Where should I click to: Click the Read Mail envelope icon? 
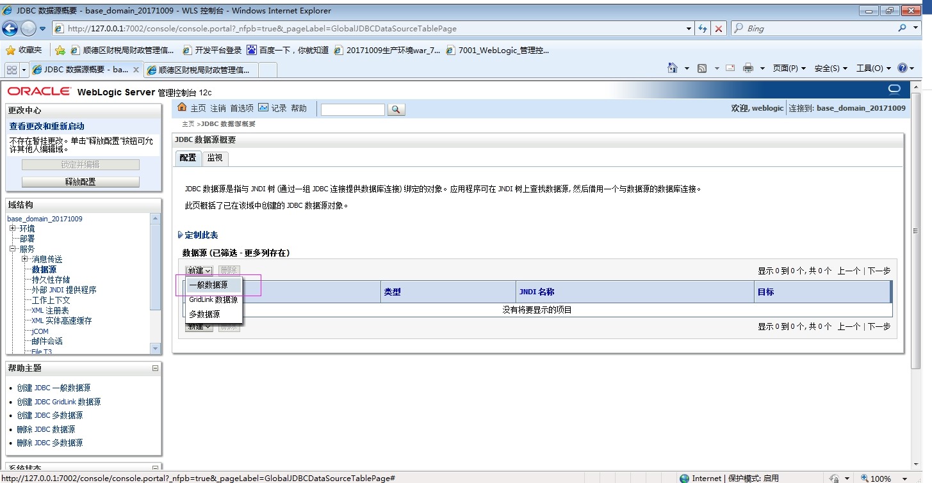730,68
